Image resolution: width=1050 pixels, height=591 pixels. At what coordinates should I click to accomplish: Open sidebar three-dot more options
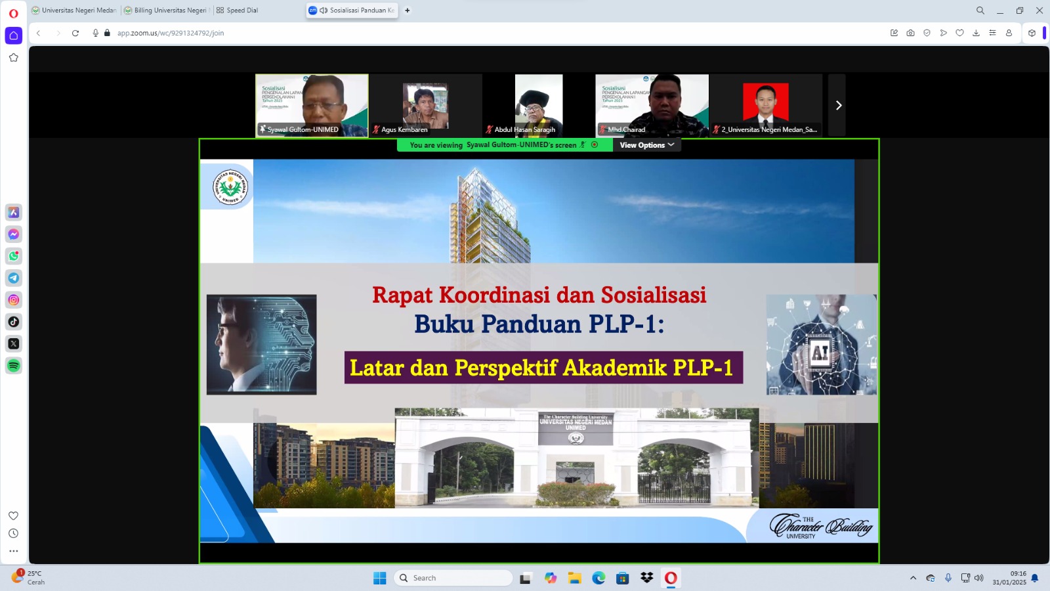point(14,551)
